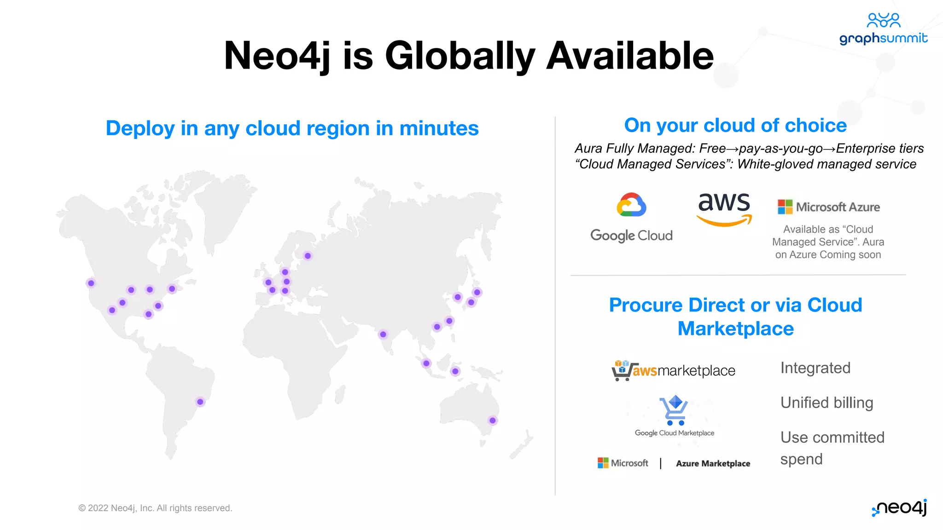Click the 2022 Neo4j copyright notice
This screenshot has width=943, height=530.
[x=155, y=508]
